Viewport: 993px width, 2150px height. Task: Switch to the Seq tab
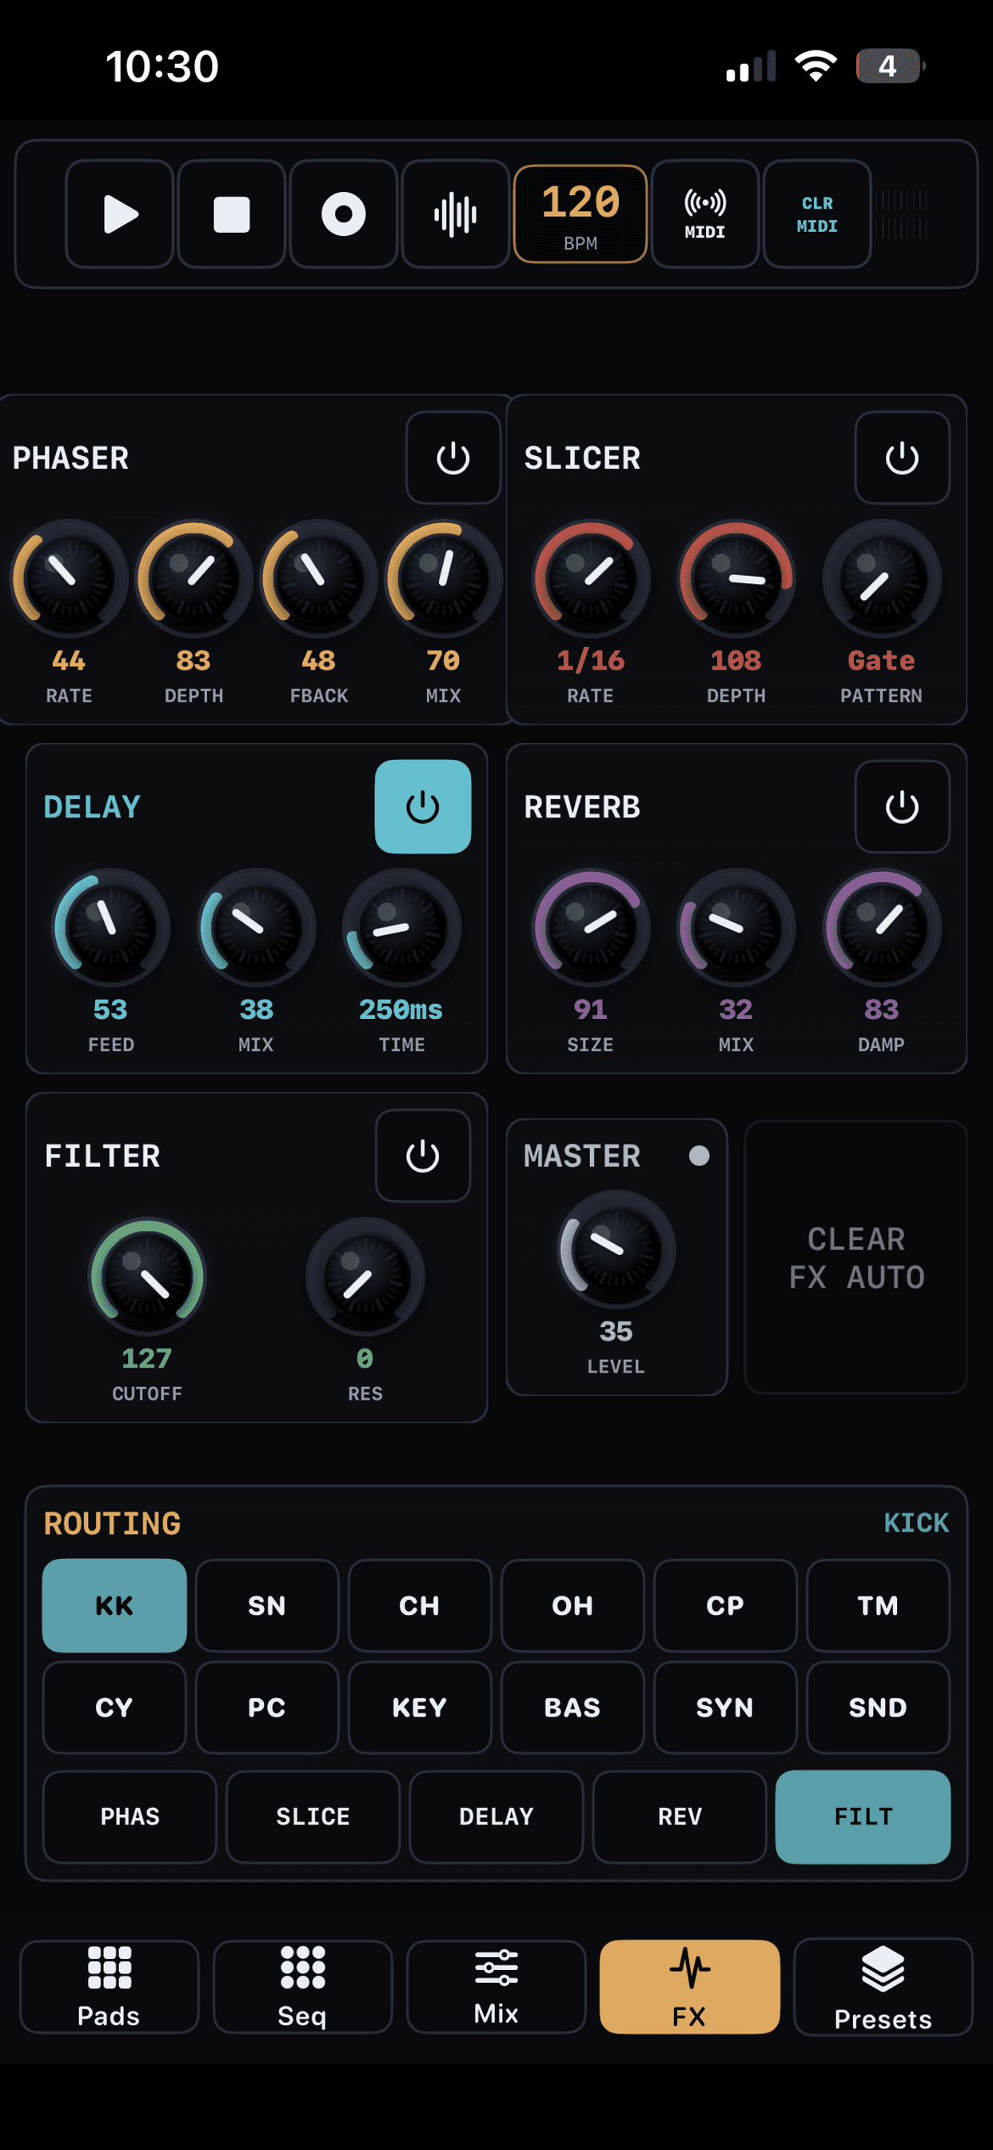tap(302, 1986)
